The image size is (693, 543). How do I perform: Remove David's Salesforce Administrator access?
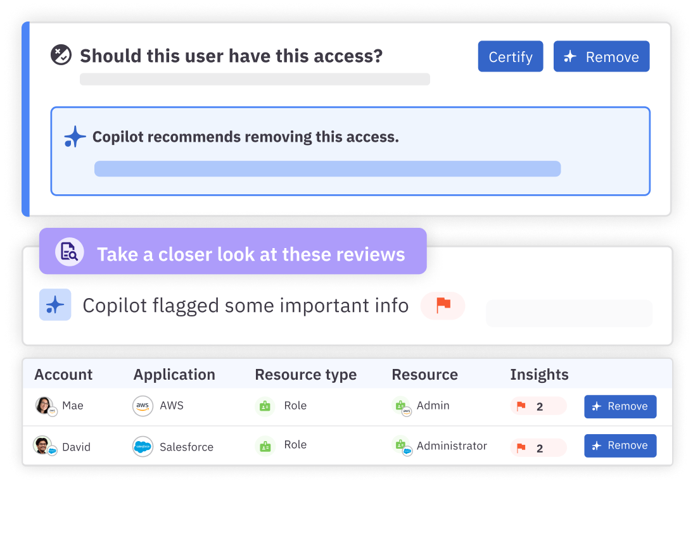[620, 446]
